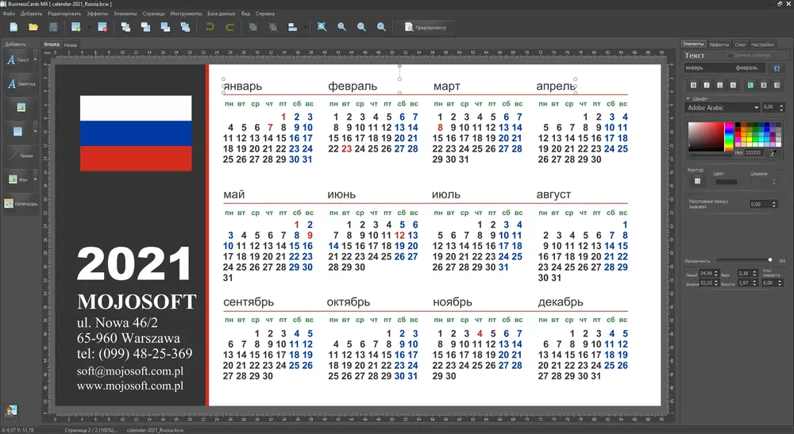Expand the shape tool dropdown arrow
The image size is (794, 434).
pyautogui.click(x=36, y=132)
